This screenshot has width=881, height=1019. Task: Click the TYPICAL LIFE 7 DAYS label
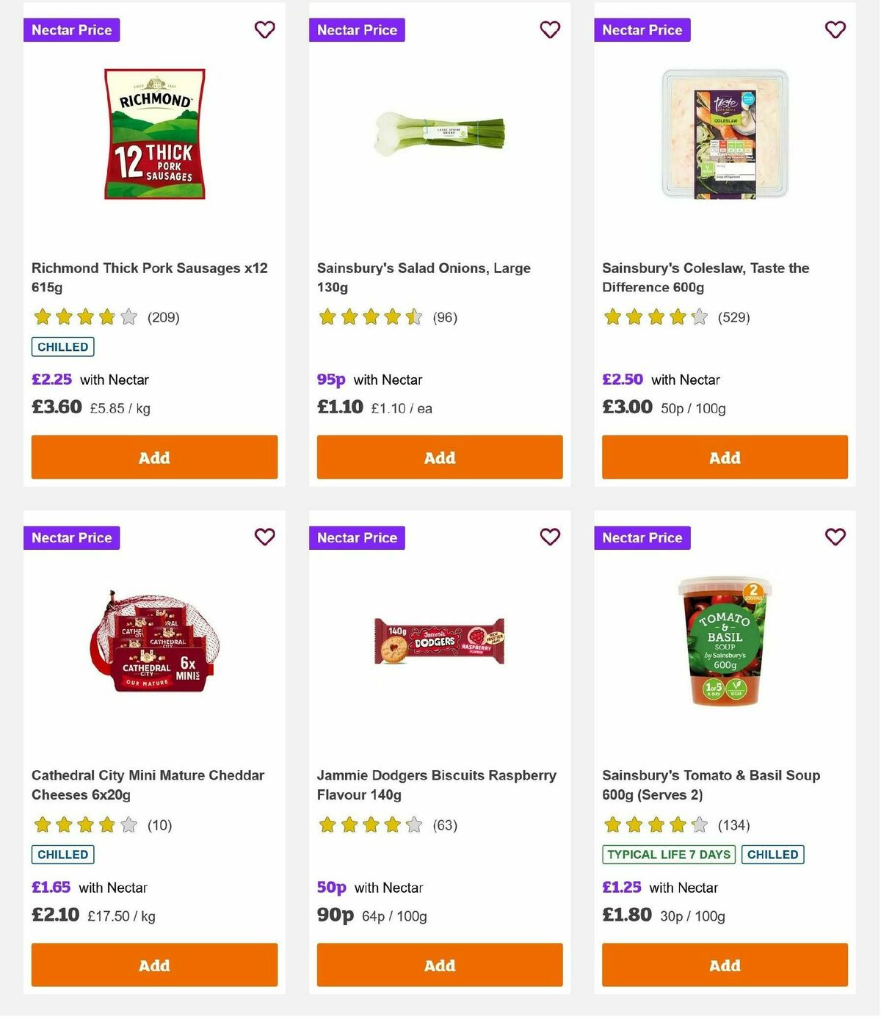(x=667, y=855)
